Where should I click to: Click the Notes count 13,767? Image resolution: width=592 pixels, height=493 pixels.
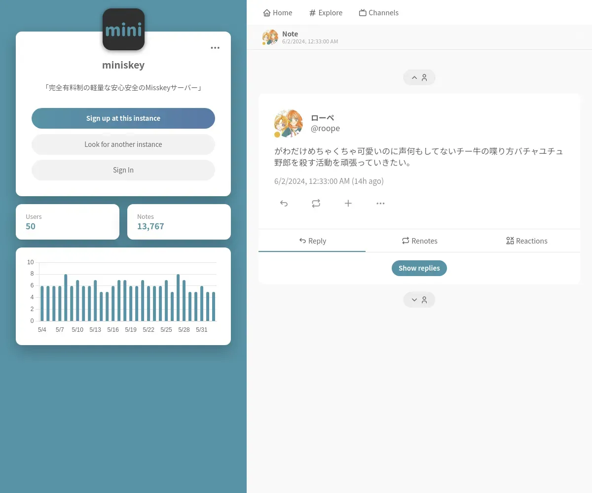[x=150, y=226]
